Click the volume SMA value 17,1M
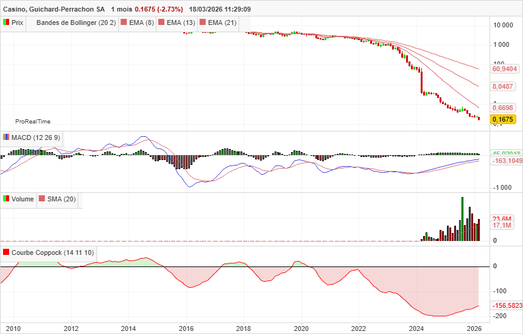The width and height of the screenshot is (523, 334). (502, 226)
